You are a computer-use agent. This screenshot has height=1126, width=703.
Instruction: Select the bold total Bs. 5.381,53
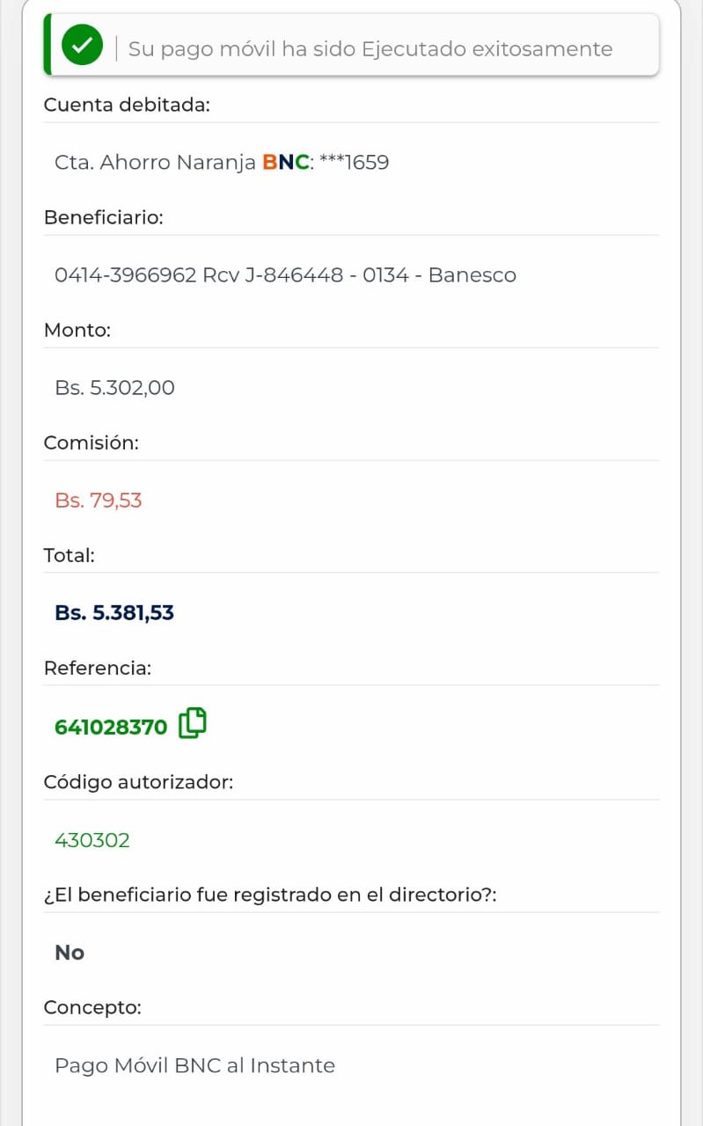click(114, 613)
